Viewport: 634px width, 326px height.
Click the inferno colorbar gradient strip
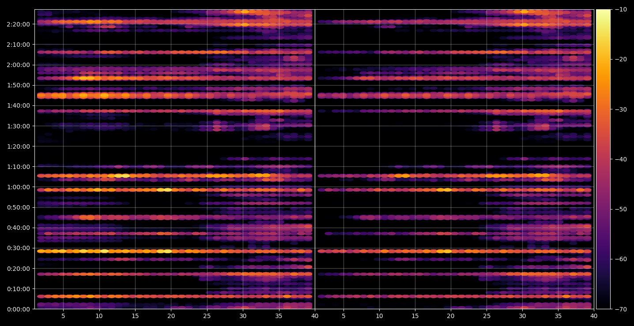point(603,159)
